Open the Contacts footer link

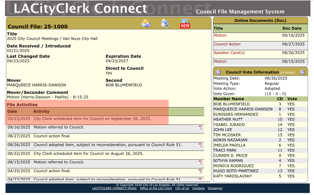point(198,188)
